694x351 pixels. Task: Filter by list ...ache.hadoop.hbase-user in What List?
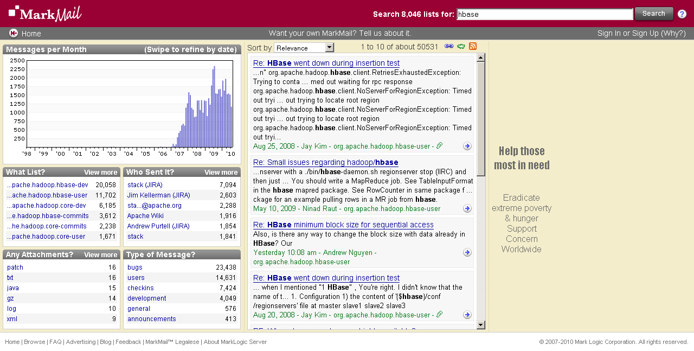(47, 195)
